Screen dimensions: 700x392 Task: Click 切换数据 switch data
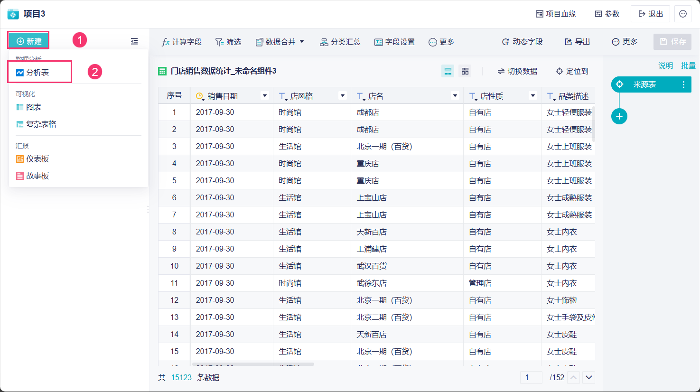[517, 71]
